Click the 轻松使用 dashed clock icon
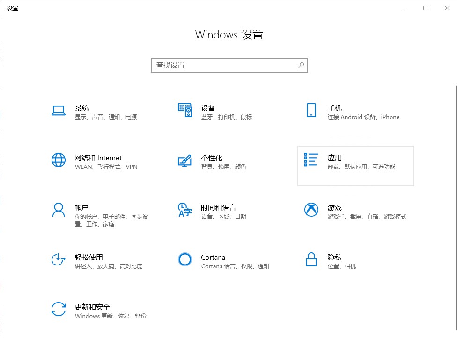457x341 pixels. click(58, 259)
